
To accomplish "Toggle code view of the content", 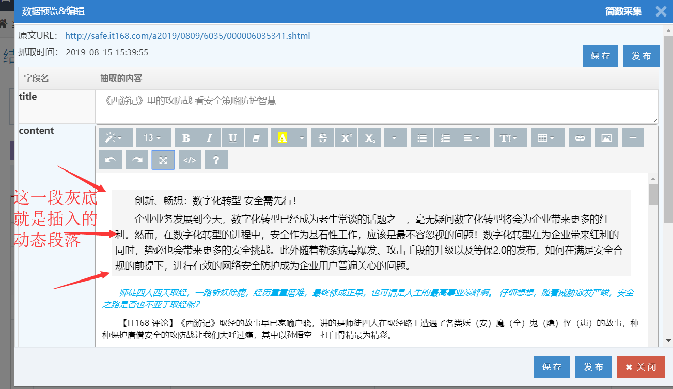I will (x=190, y=160).
